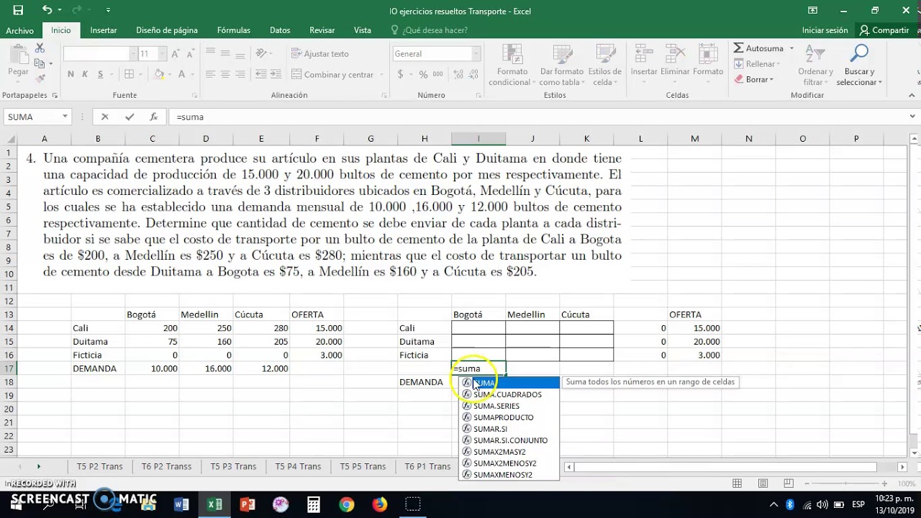Open the Borrar dropdown
The height and width of the screenshot is (518, 921).
coord(754,79)
